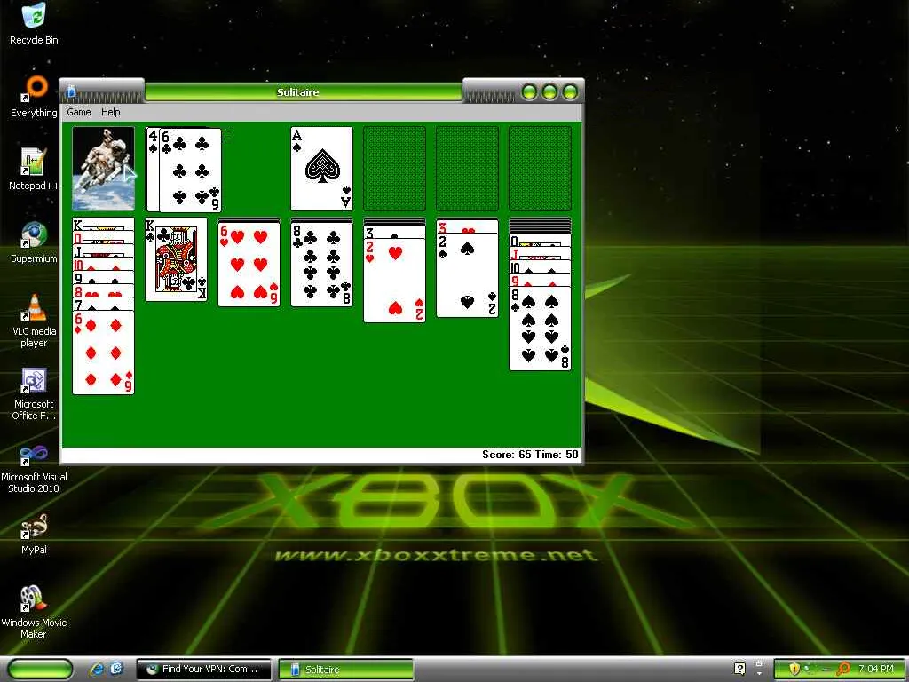909x682 pixels.
Task: Select the Windows Movie Maker shortcut
Action: point(34,612)
